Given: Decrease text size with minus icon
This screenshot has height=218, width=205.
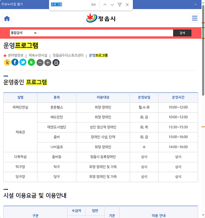Looking at the screenshot, I should point(40,63).
